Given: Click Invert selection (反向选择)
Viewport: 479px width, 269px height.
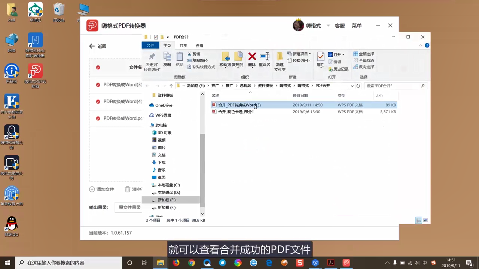Looking at the screenshot, I should (363, 67).
